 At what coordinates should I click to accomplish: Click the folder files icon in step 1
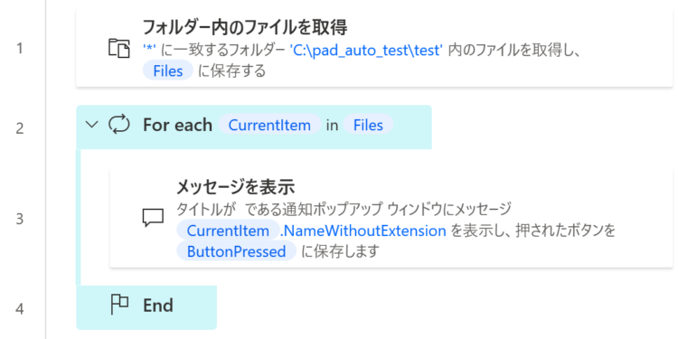click(119, 48)
